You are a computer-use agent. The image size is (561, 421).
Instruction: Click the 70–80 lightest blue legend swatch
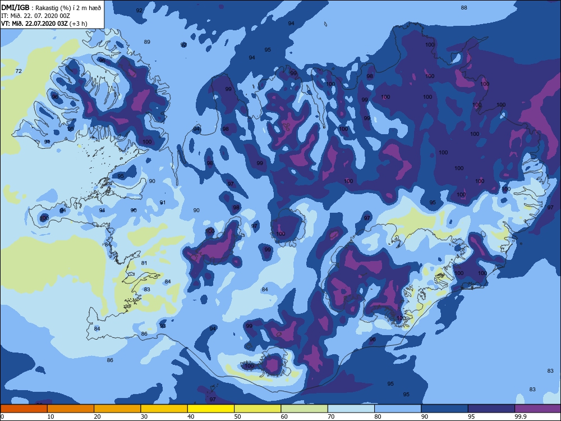(x=351, y=409)
